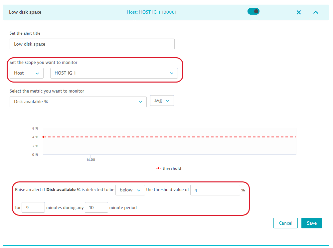Click the 14:00 time label on chart axis
This screenshot has width=333, height=248.
click(x=91, y=160)
